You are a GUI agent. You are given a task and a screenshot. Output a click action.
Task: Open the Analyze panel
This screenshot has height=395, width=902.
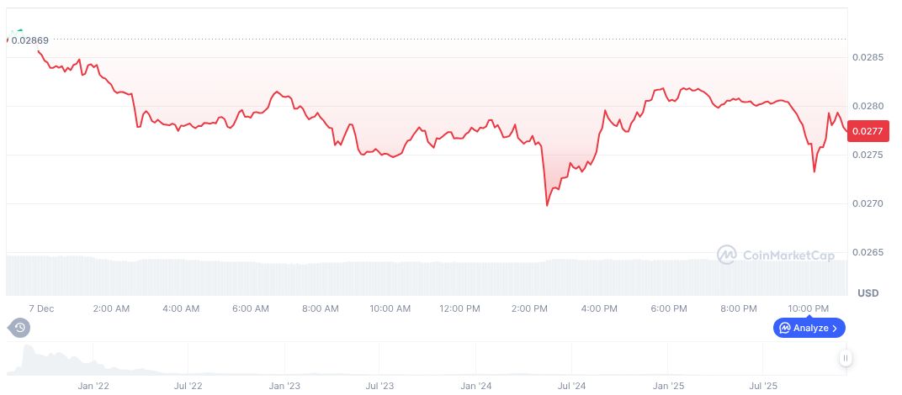[809, 328]
